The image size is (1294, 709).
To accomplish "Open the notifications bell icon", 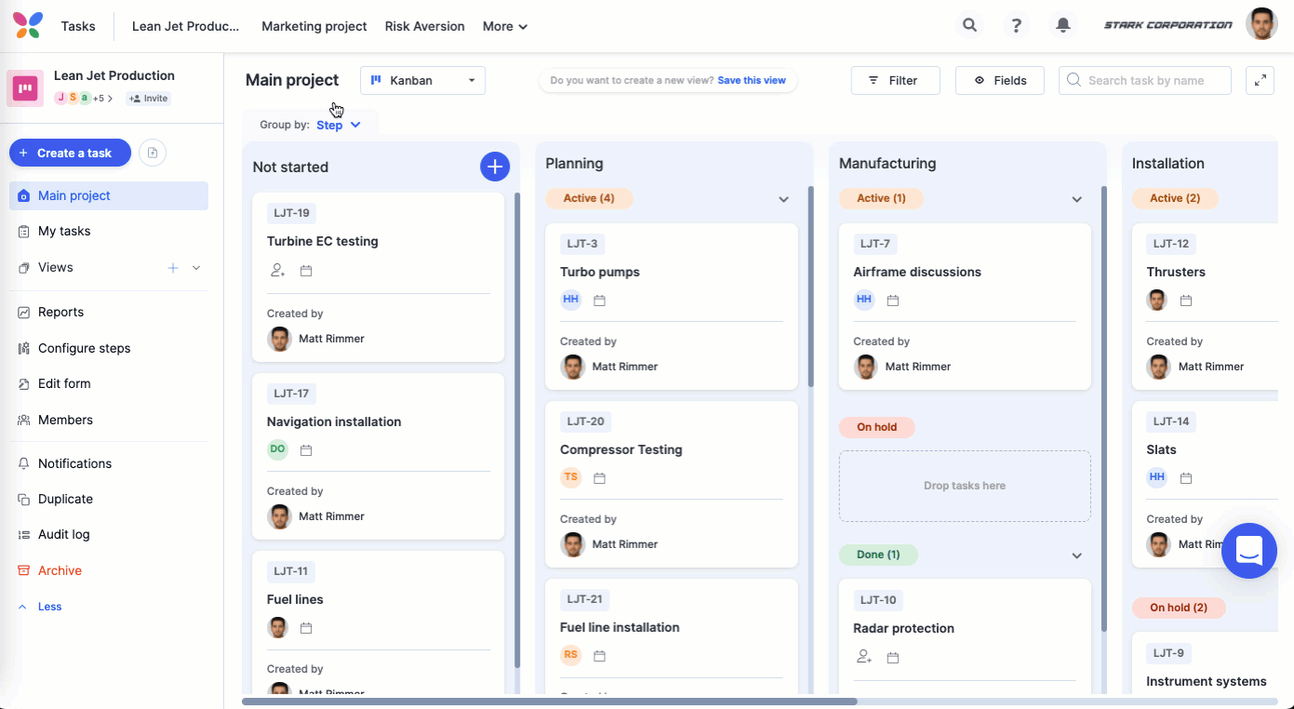I will [x=1063, y=25].
